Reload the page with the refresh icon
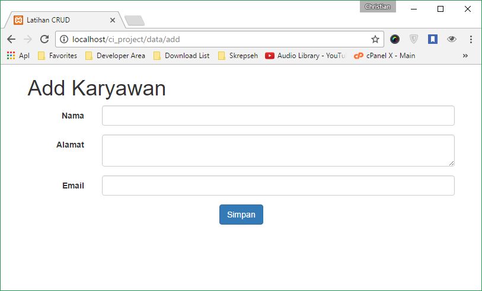Viewport: 482px width, 291px height. (x=44, y=39)
